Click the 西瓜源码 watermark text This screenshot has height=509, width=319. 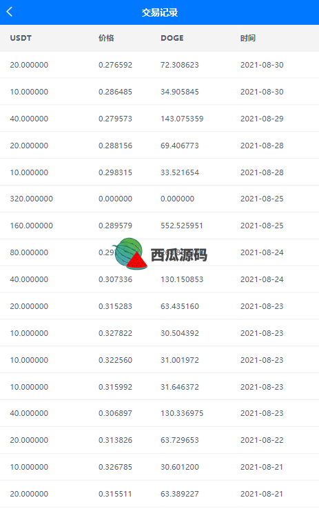tap(179, 254)
